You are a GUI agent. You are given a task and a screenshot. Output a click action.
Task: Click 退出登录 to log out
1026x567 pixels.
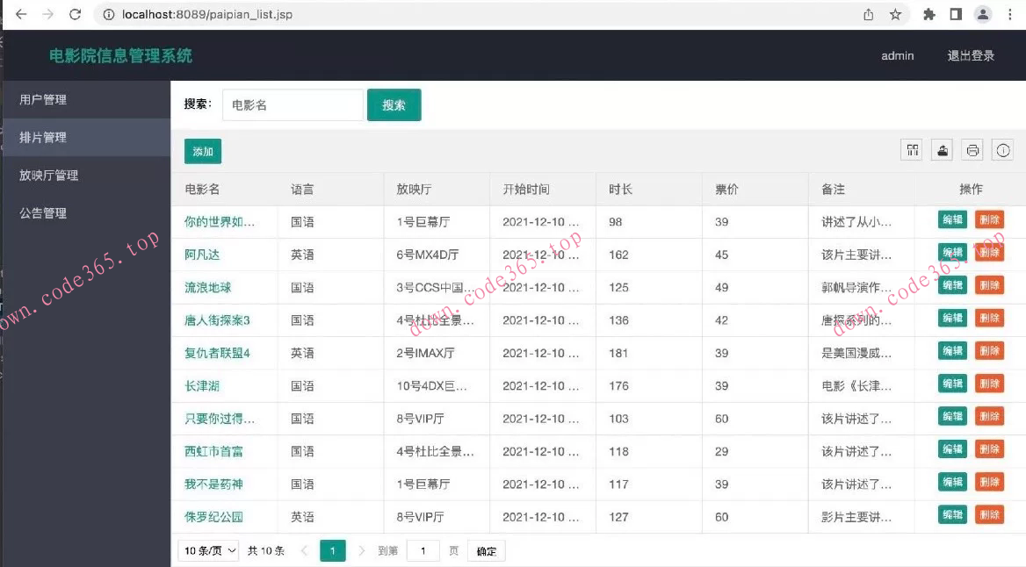pyautogui.click(x=971, y=56)
